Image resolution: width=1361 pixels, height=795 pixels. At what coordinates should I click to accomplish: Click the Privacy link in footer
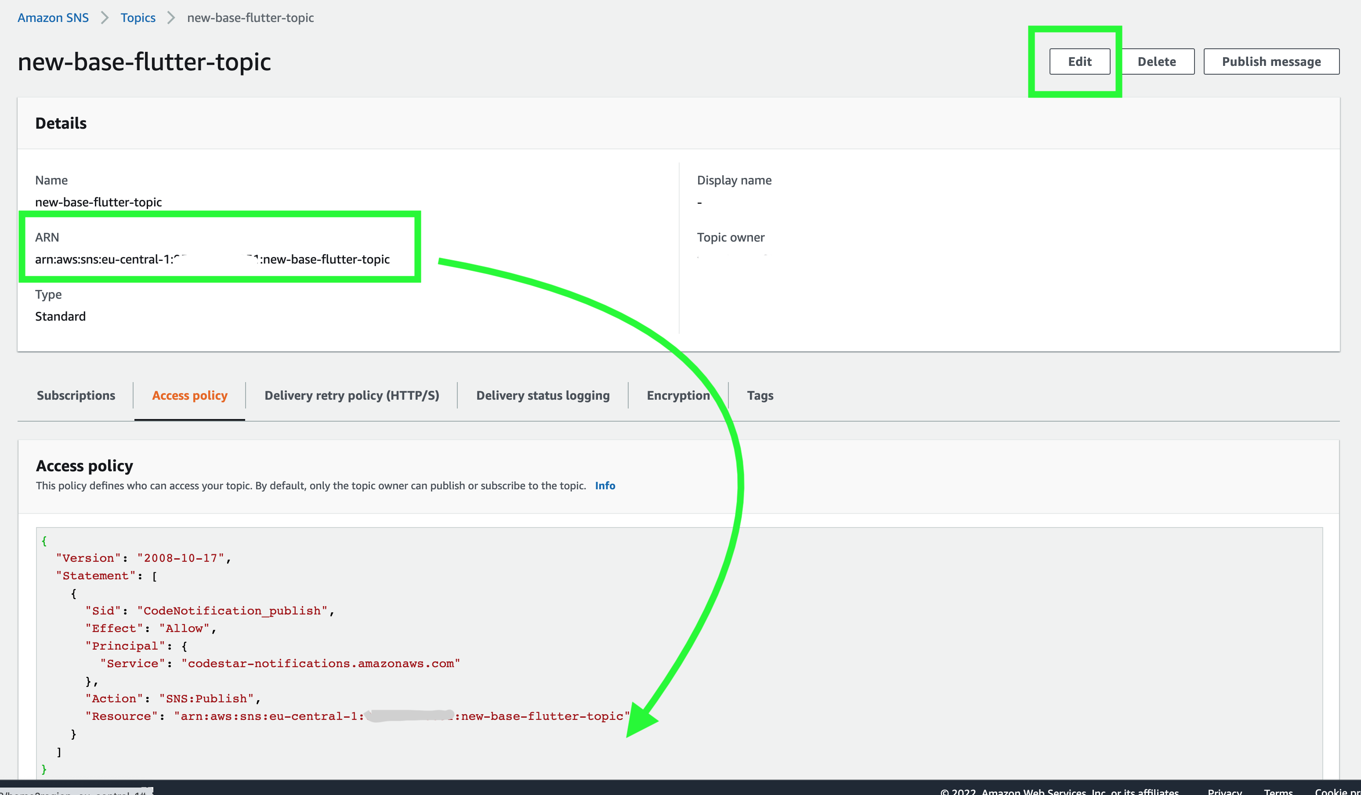1224,791
